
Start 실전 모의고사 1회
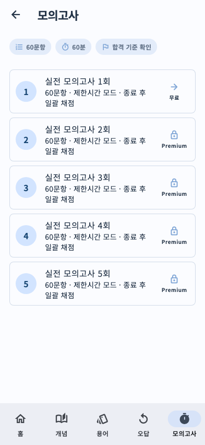(102, 91)
